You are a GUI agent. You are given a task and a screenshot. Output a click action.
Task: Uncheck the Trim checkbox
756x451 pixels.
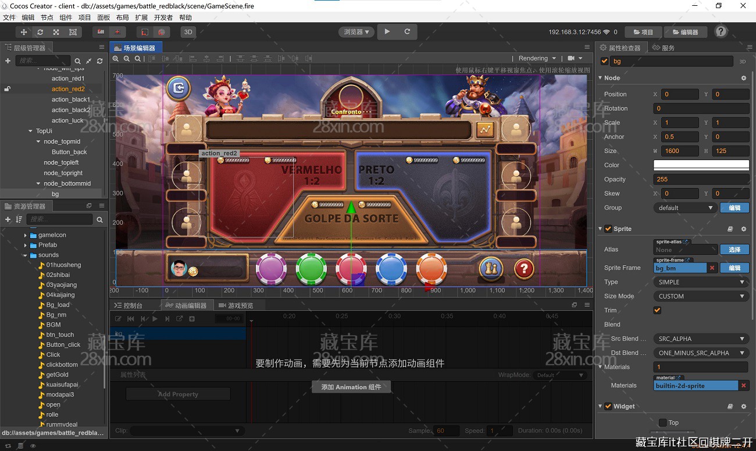(x=657, y=310)
